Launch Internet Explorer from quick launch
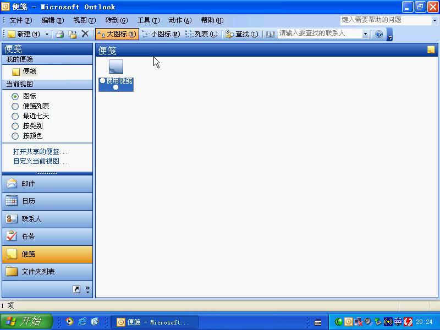Screen dimensions: 440x330 coord(82,322)
